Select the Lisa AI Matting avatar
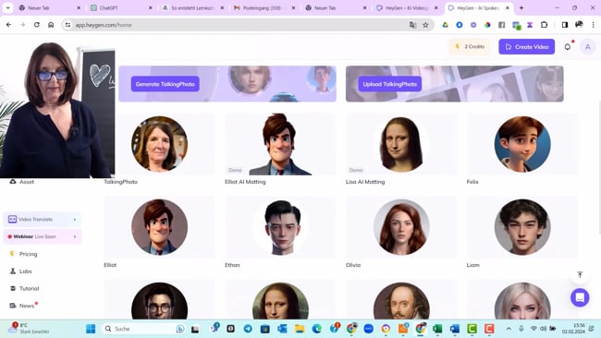The height and width of the screenshot is (338, 601). [x=401, y=144]
